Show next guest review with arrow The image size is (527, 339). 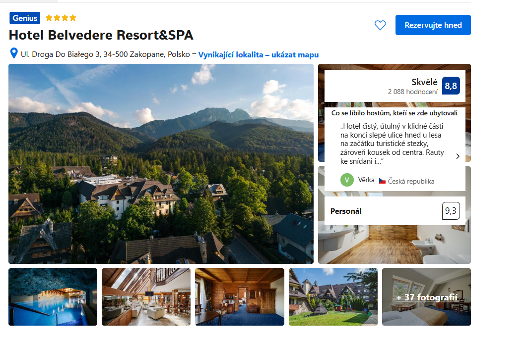point(458,156)
